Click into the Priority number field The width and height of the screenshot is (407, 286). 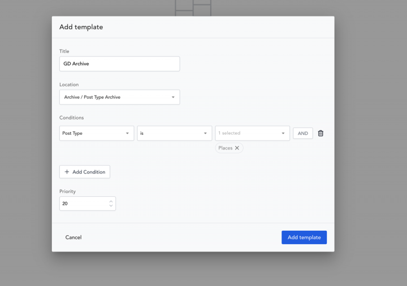(x=83, y=204)
